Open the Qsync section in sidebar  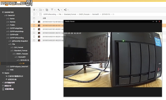point(7,73)
